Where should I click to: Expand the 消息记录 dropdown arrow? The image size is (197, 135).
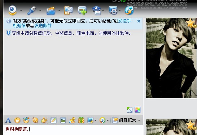pos(139,121)
